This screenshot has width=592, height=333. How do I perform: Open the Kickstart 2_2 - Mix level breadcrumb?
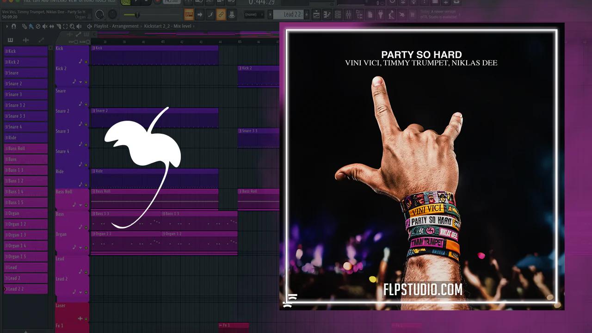[x=167, y=26]
